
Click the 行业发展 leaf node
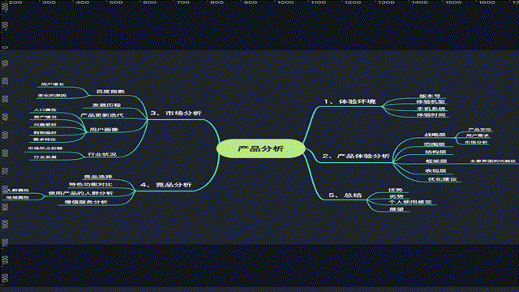45,157
